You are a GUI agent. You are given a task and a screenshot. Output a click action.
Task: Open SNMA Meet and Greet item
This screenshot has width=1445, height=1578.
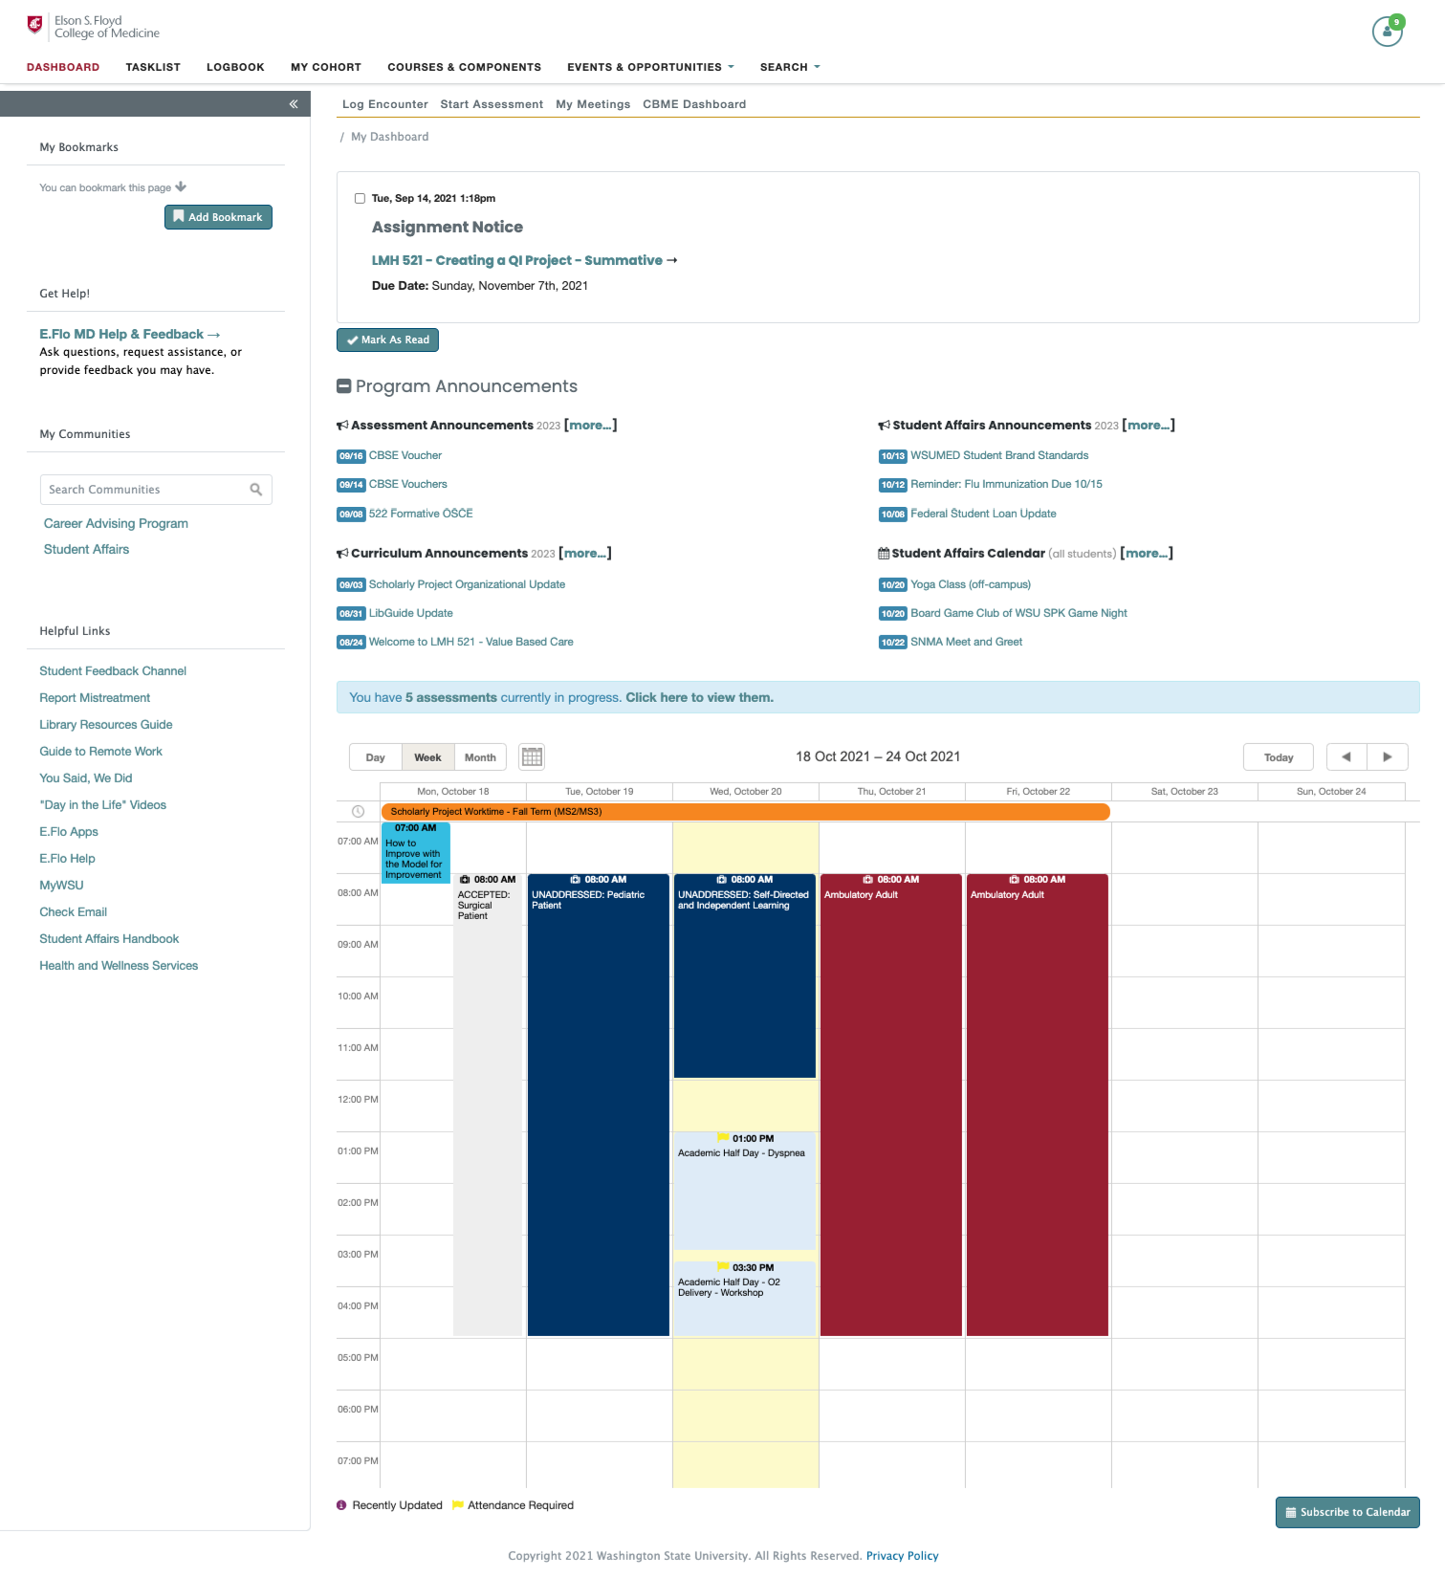(966, 642)
